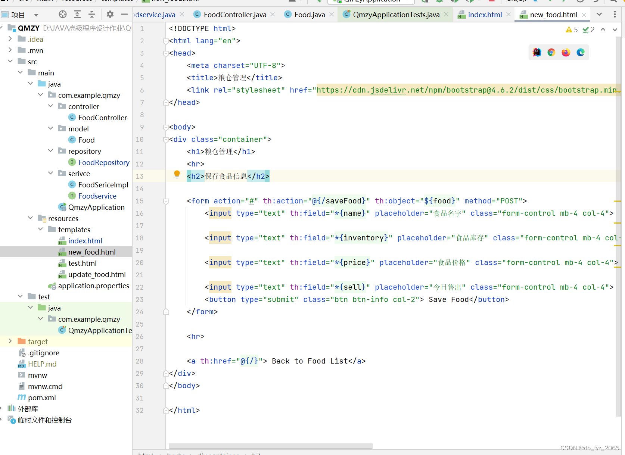
Task: Click the bootstrap CDN URL in line 6
Action: (469, 90)
